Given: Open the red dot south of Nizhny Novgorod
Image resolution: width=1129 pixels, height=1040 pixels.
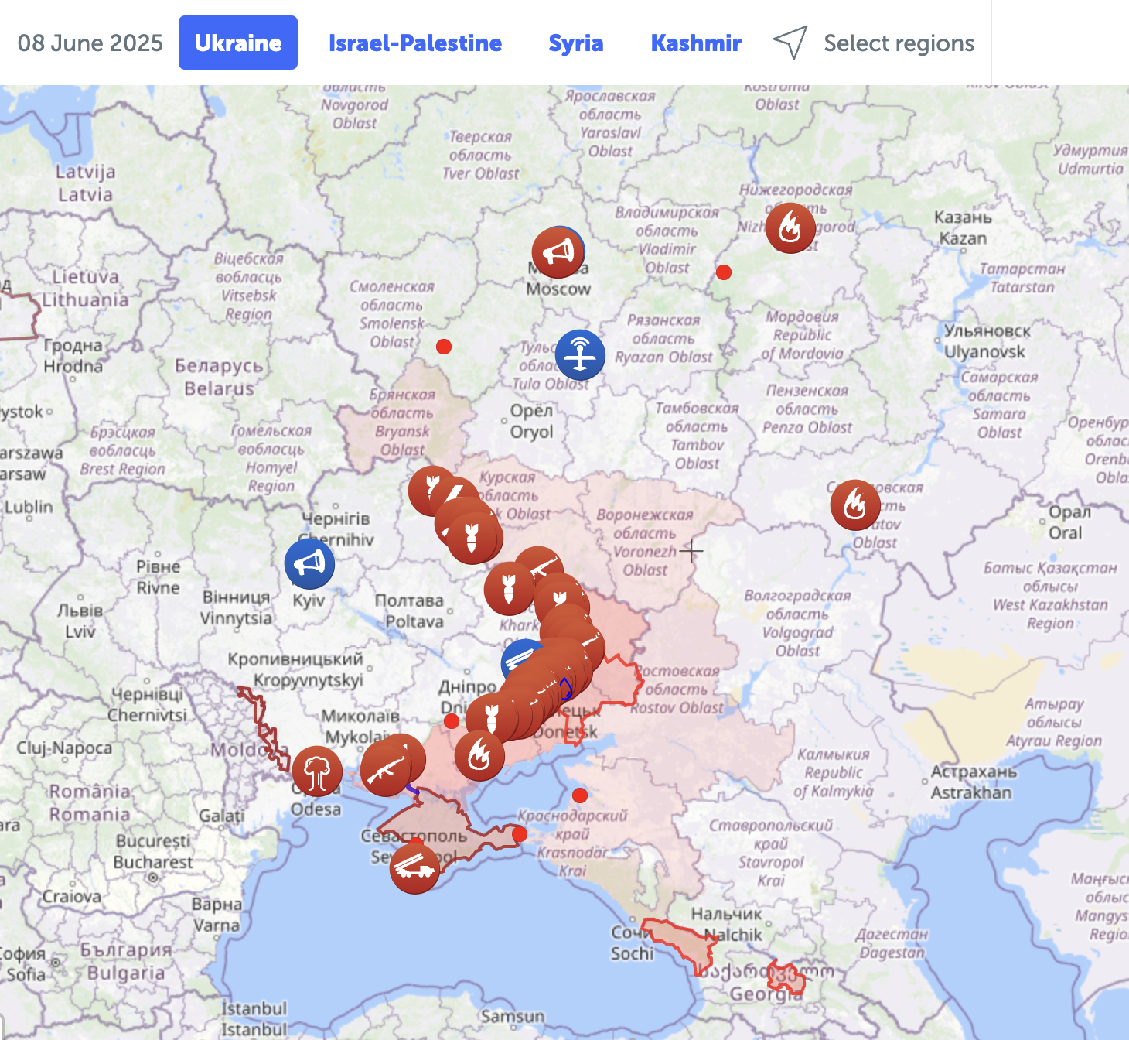Looking at the screenshot, I should click(724, 272).
